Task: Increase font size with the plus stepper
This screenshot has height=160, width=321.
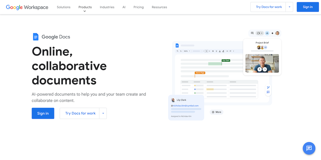Action: (x=209, y=51)
